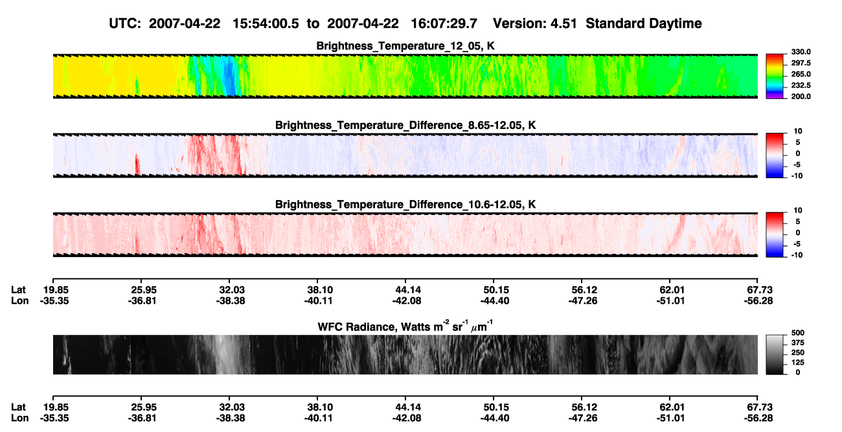Click the yellow warm region in temperature strip
This screenshot has width=842, height=432.
click(117, 76)
